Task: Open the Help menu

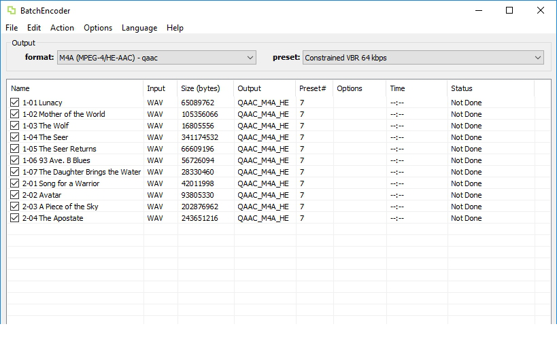Action: (x=175, y=28)
